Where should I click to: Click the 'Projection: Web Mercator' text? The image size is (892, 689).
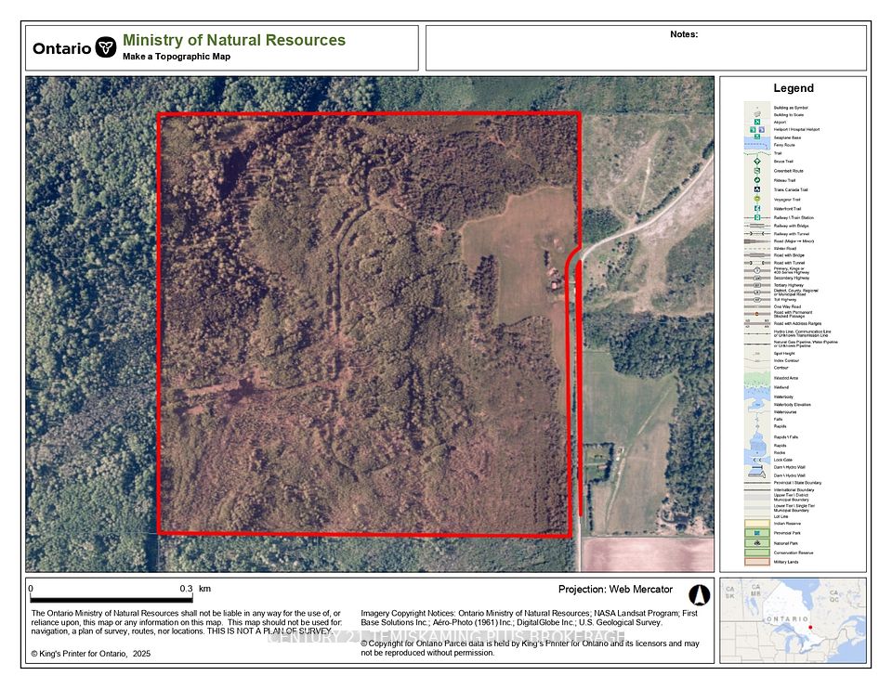[x=615, y=589]
